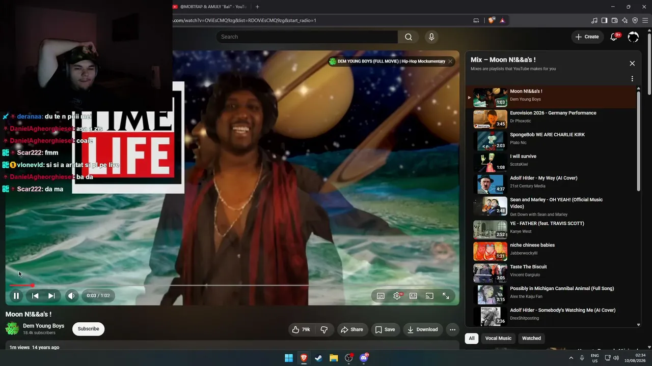This screenshot has height=366, width=652.
Task: Filter recommendations by All chip
Action: [x=472, y=338]
